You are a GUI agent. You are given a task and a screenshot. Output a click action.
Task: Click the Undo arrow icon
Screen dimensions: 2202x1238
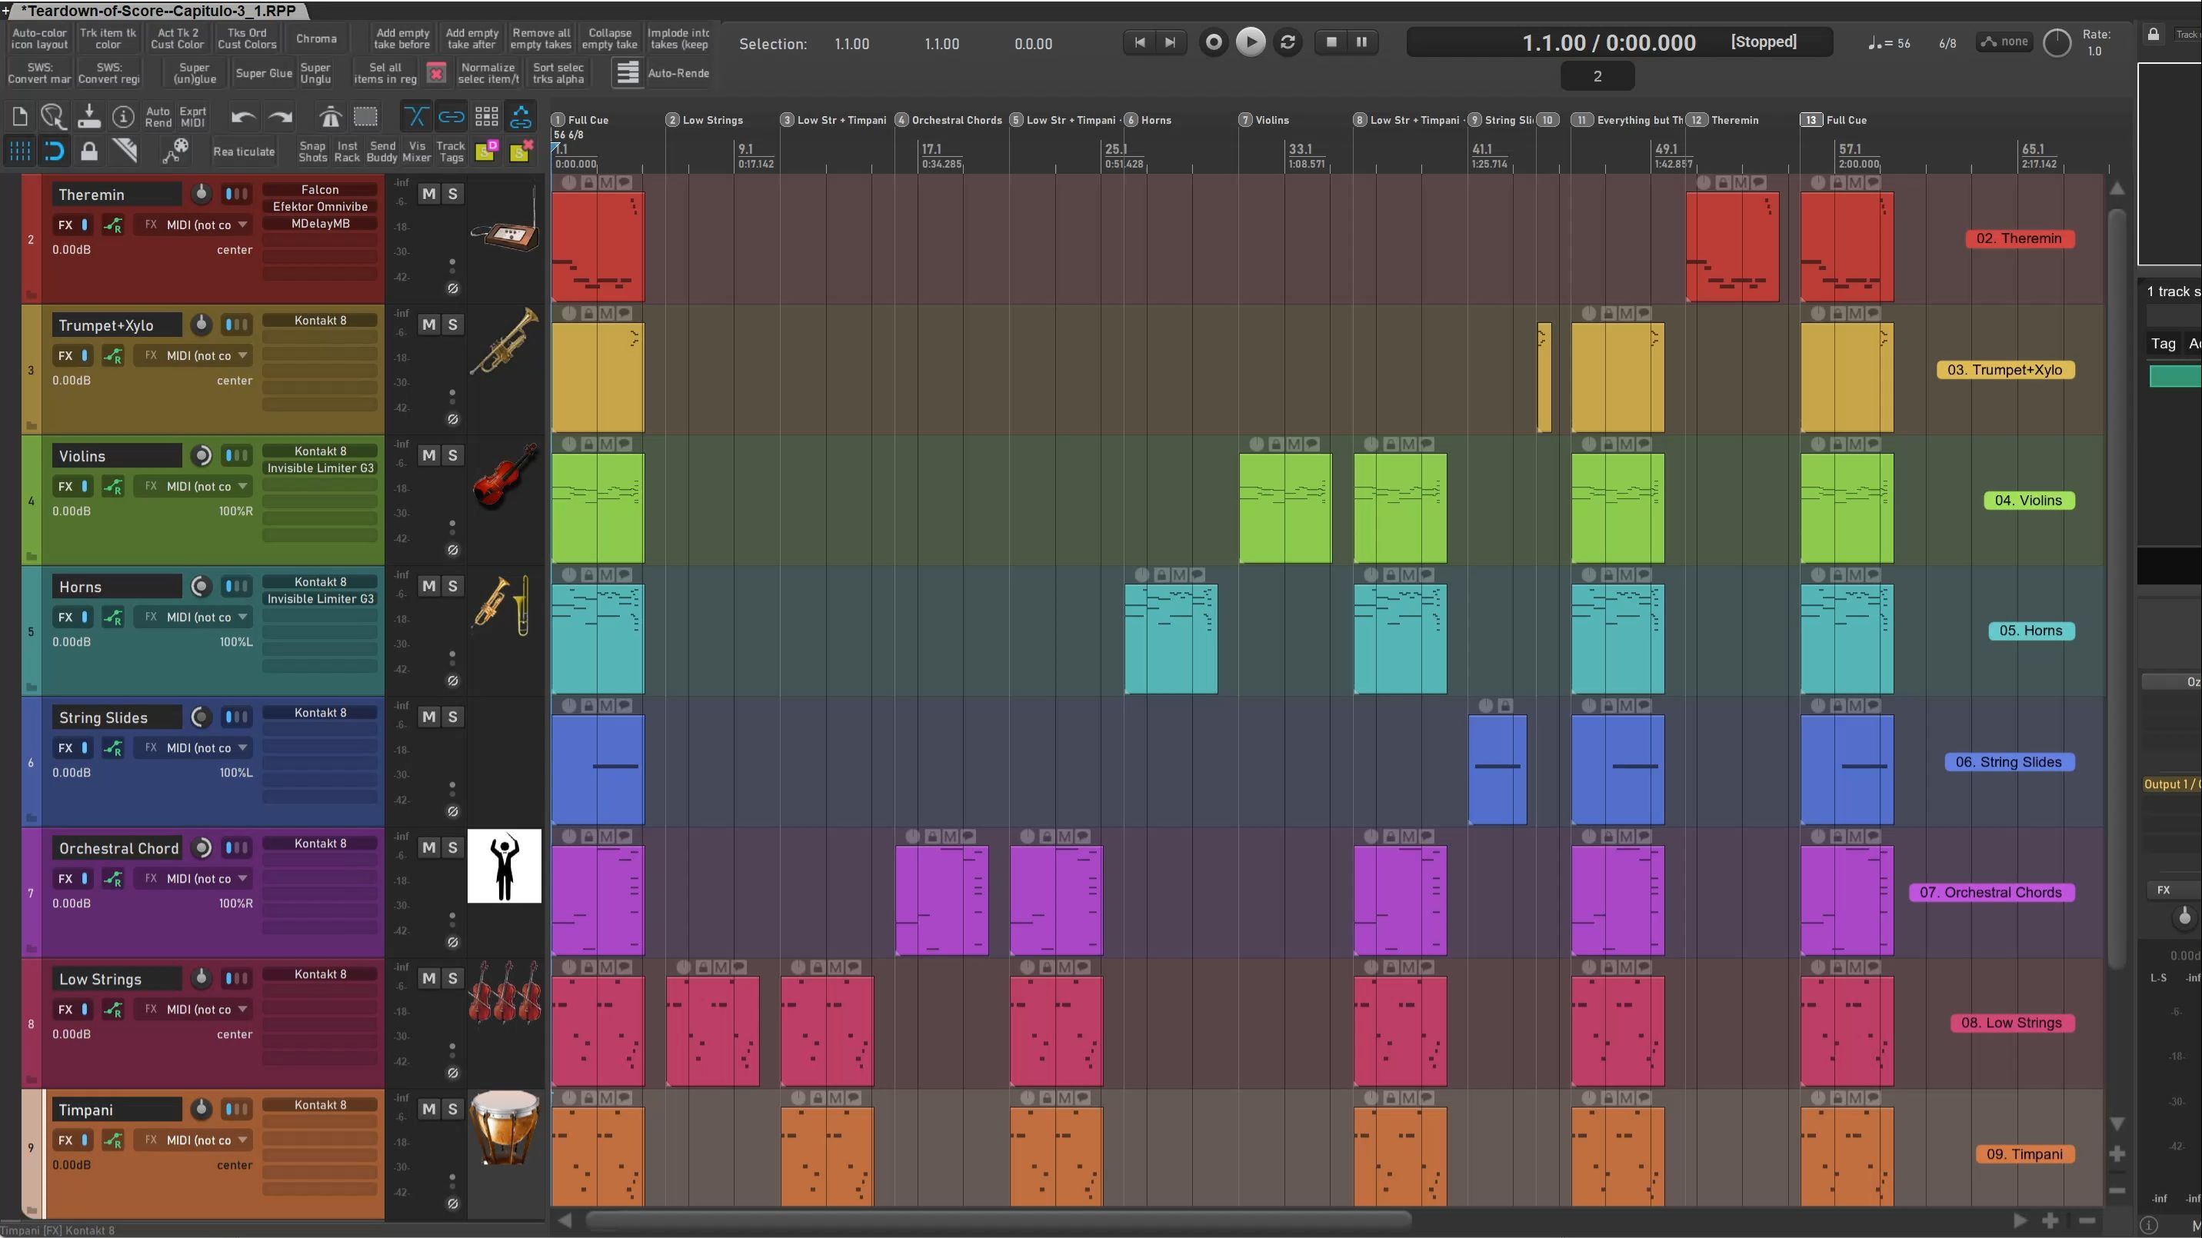pos(244,117)
